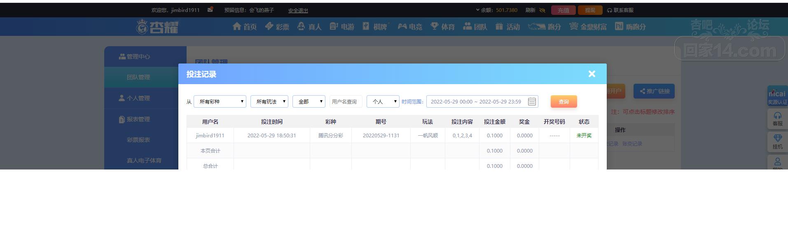Click the 投注金额 column header
This screenshot has height=226, width=788.
point(495,122)
